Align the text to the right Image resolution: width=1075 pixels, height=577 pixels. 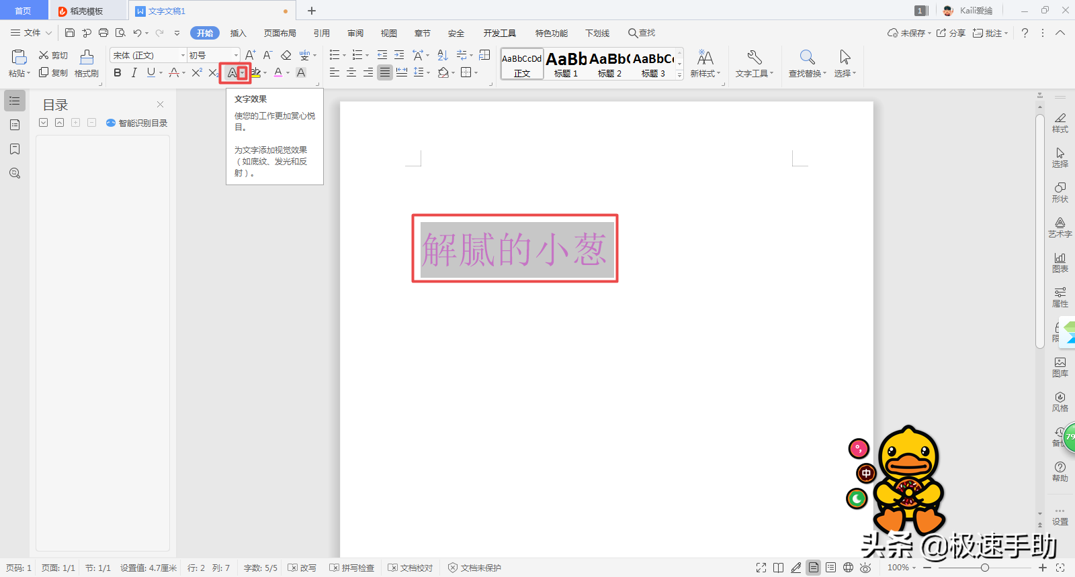(x=368, y=72)
